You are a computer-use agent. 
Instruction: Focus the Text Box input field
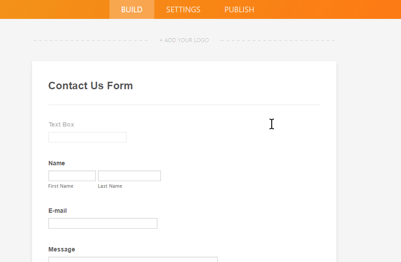click(x=87, y=137)
